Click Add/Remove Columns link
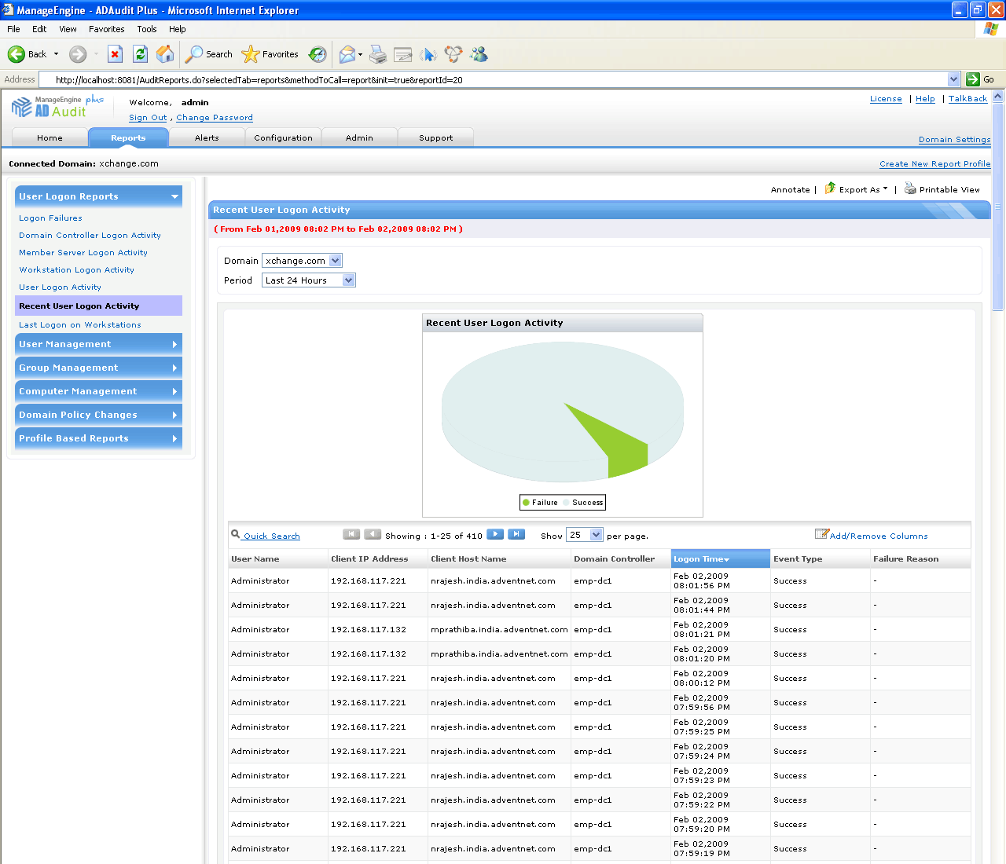1006x864 pixels. 878,536
